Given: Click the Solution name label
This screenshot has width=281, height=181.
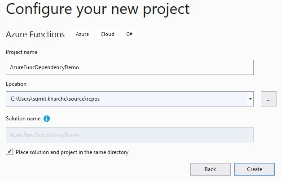Looking at the screenshot, I should coord(23,119).
